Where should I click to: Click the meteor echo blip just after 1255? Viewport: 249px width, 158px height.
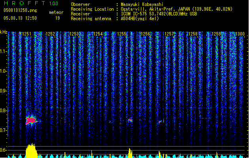pos(130,120)
